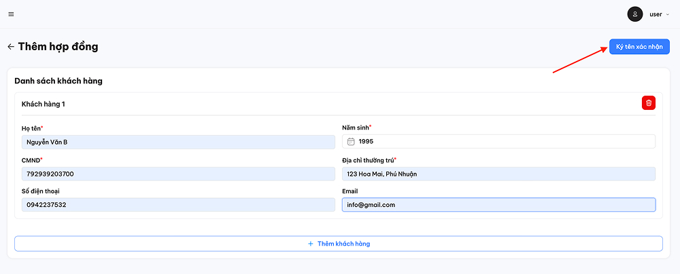This screenshot has width=680, height=274.
Task: Click the 'user' account name
Action: pyautogui.click(x=656, y=14)
